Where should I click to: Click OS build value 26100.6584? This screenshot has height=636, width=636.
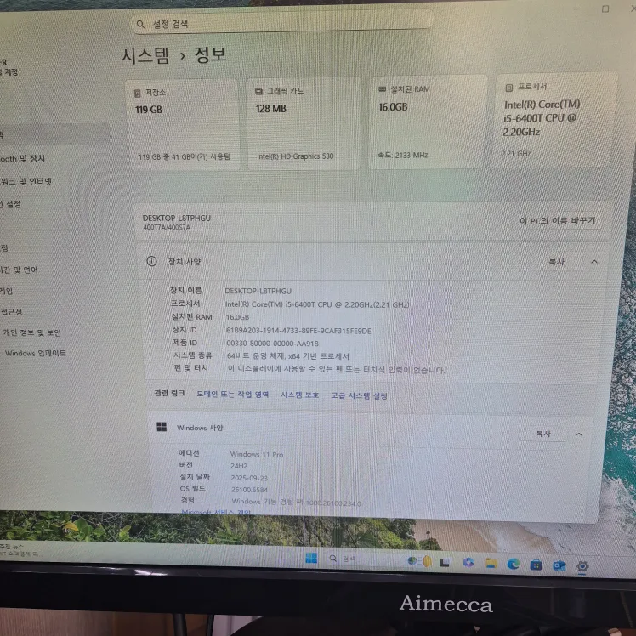click(249, 490)
